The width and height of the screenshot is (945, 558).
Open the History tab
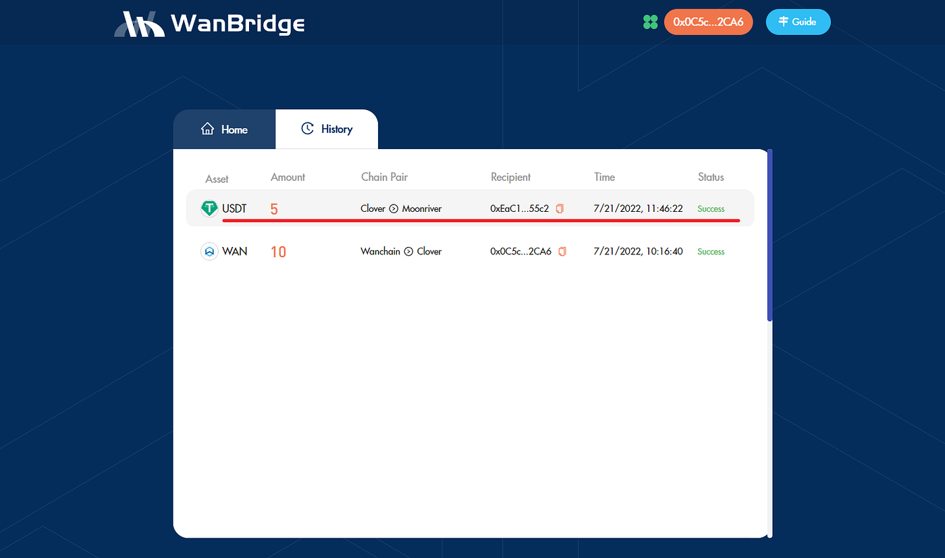click(x=327, y=129)
